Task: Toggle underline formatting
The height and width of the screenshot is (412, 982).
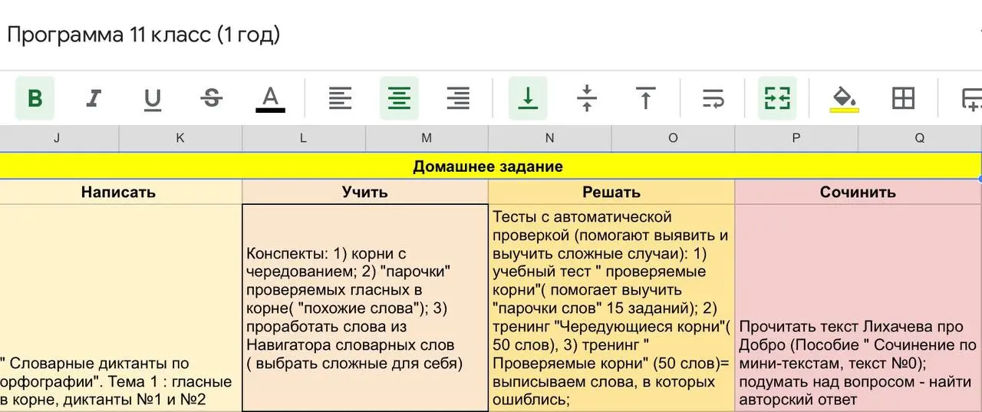Action: click(x=153, y=98)
